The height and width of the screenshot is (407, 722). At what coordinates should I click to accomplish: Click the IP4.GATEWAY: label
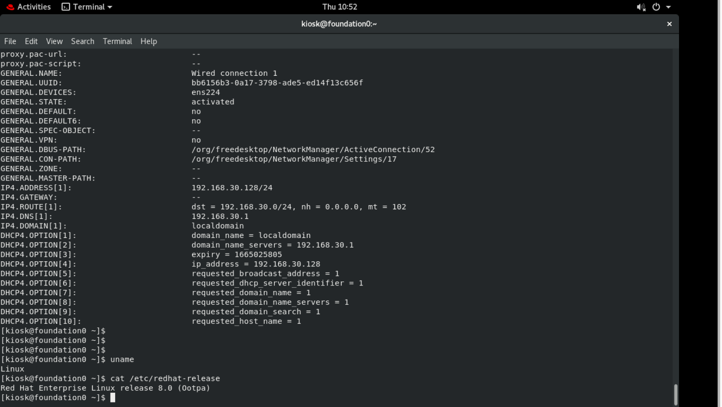(x=29, y=197)
